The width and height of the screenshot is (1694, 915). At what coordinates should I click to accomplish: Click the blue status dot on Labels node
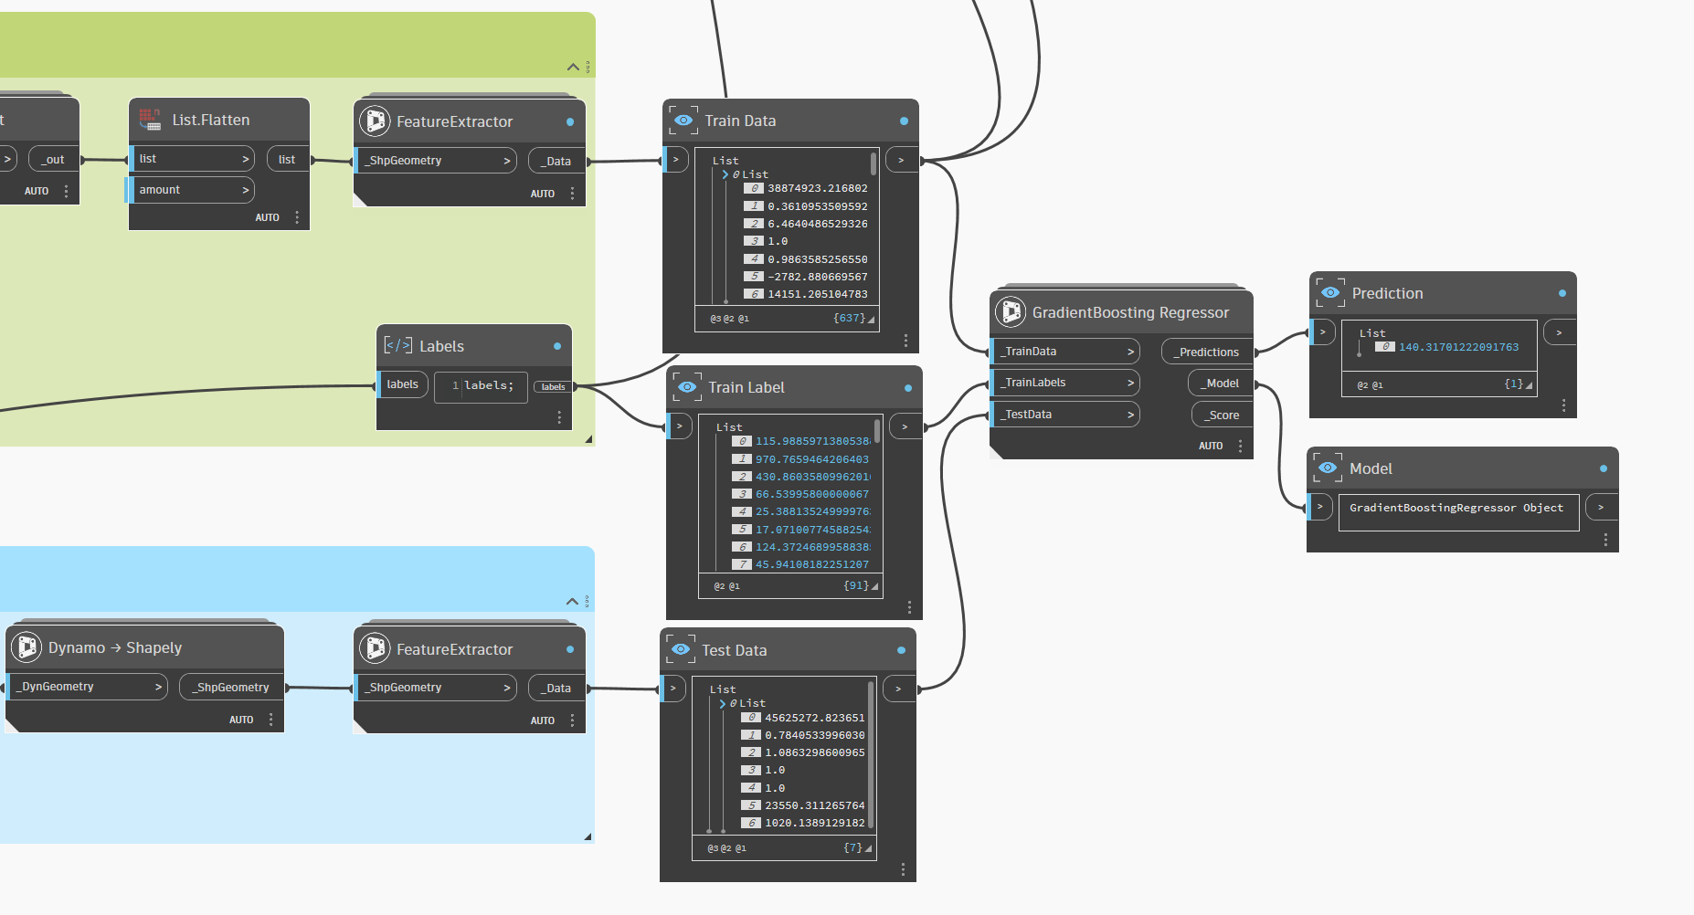point(557,346)
